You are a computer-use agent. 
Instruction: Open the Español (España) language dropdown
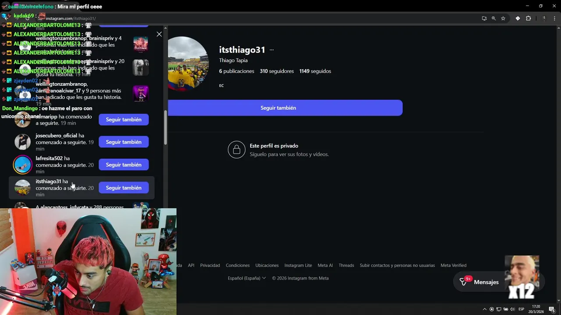click(247, 278)
